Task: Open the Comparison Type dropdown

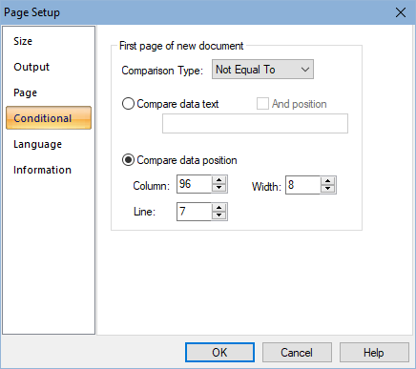Action: pyautogui.click(x=262, y=70)
